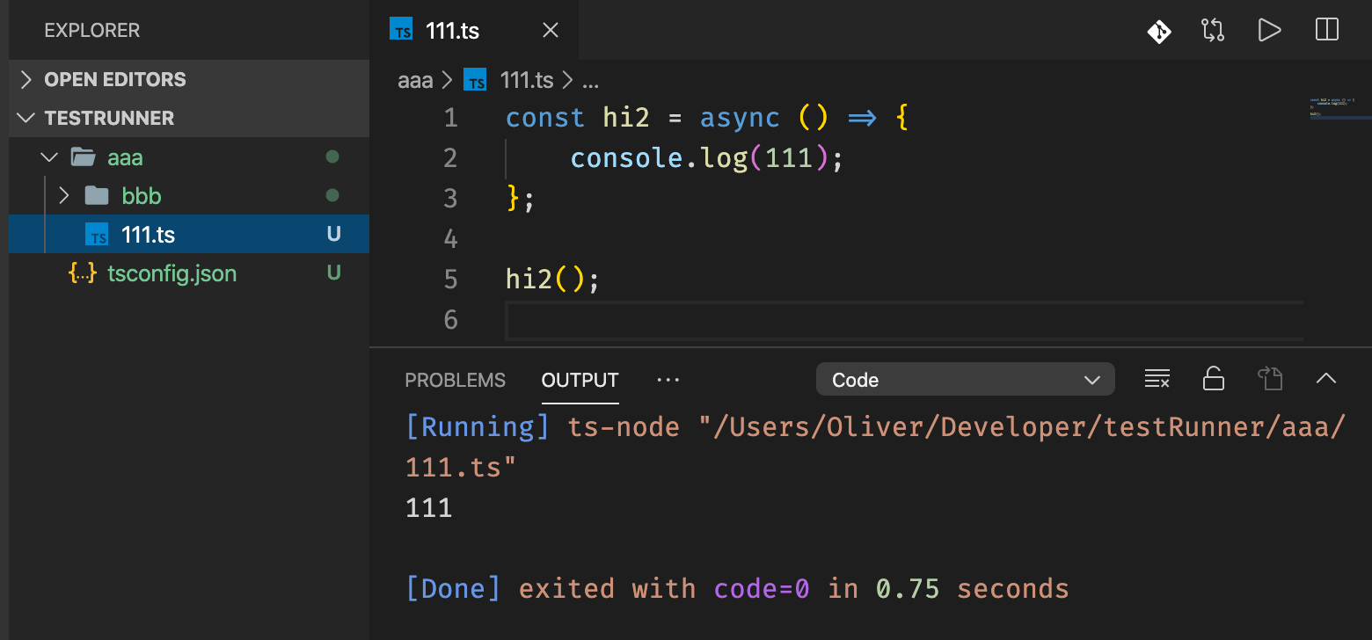The height and width of the screenshot is (640, 1372).
Task: Open the output in a new editor
Action: [1270, 379]
